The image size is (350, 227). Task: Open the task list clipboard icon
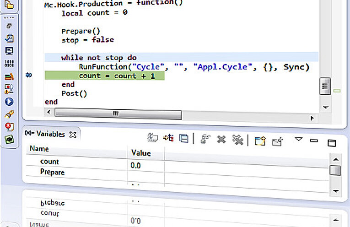[9, 38]
